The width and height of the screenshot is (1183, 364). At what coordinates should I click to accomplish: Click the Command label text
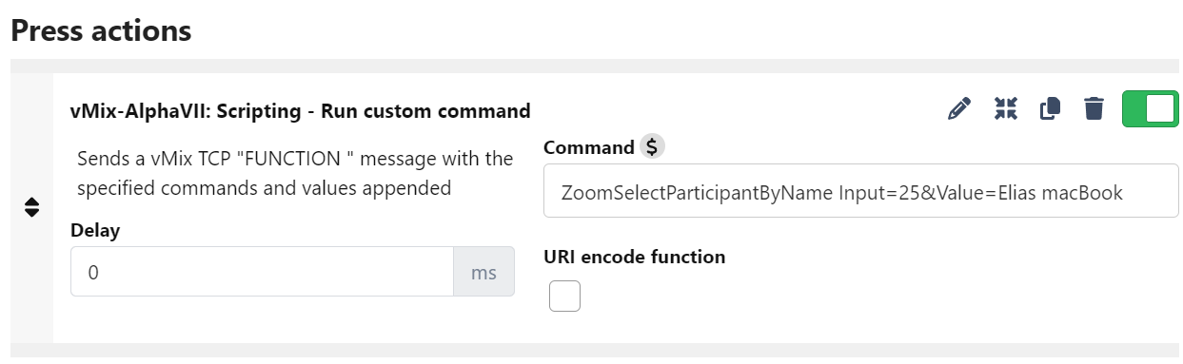tap(588, 147)
